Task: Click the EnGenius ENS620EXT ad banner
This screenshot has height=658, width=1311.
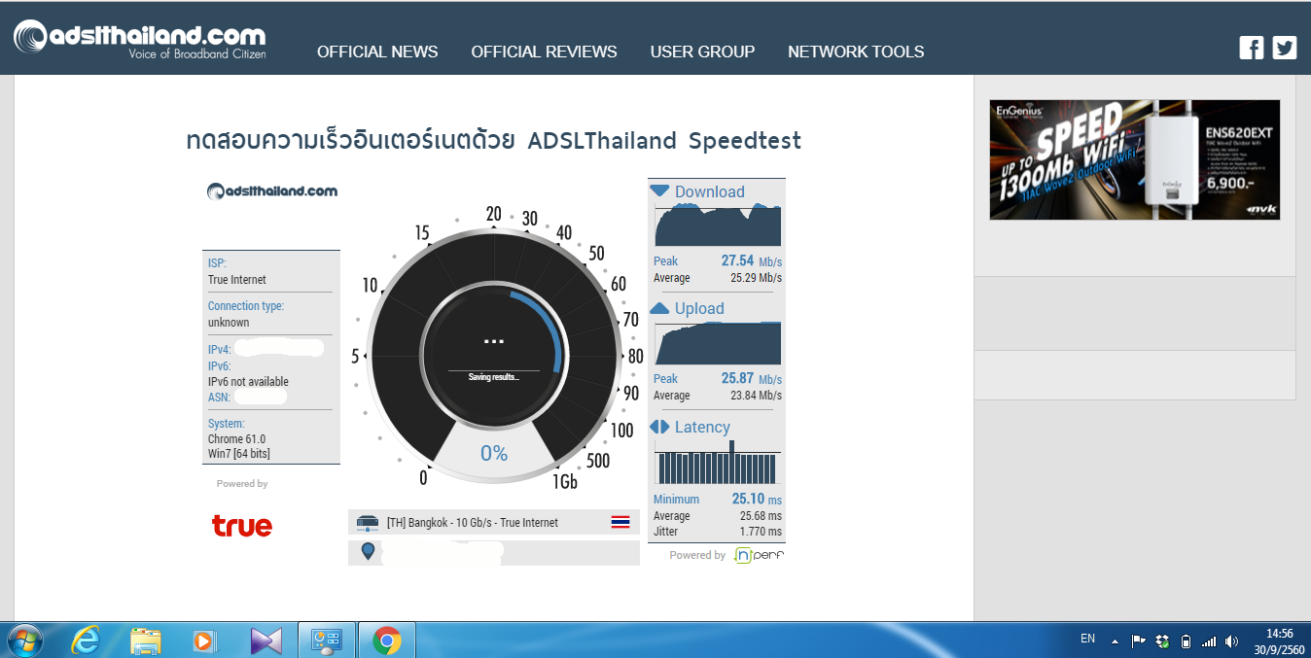Action: [x=1135, y=159]
